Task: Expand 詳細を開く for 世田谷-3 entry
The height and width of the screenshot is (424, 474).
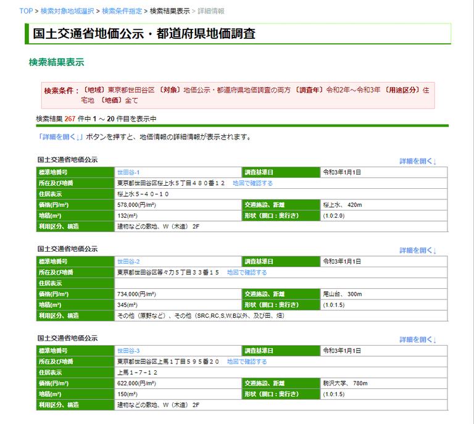Action: click(418, 339)
